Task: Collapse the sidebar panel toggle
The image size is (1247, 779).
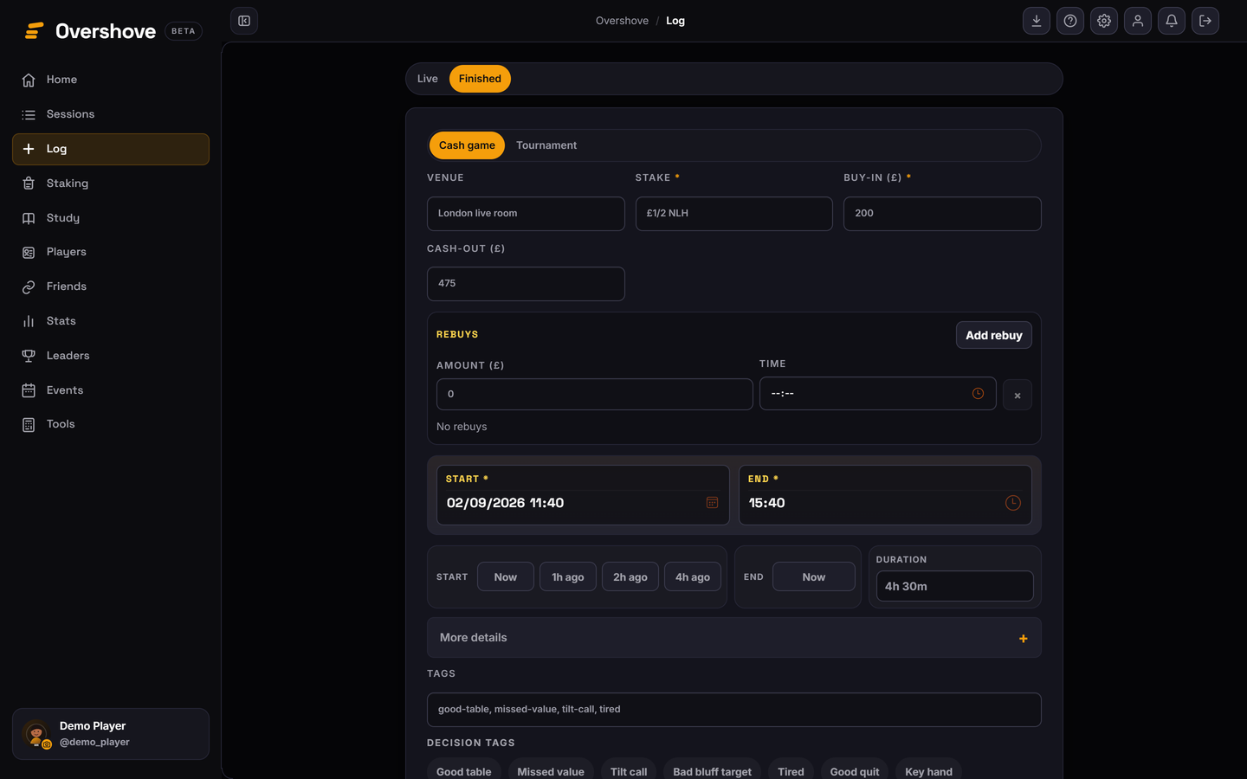Action: tap(244, 21)
